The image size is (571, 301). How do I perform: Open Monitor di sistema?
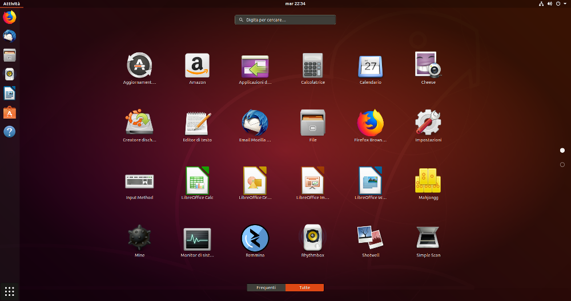coord(197,239)
